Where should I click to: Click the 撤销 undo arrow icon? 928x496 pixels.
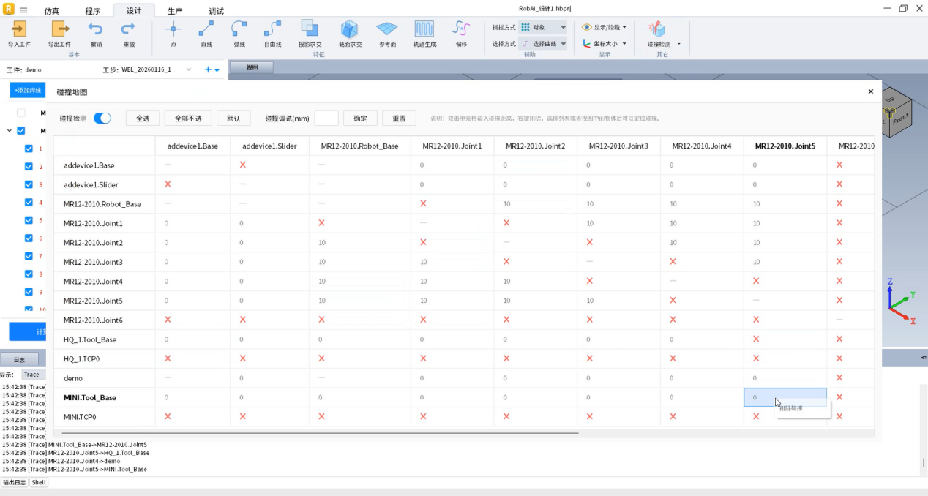[96, 30]
